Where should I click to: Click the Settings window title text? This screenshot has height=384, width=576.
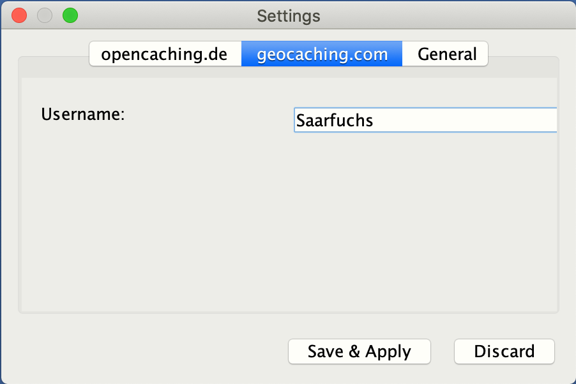[289, 16]
